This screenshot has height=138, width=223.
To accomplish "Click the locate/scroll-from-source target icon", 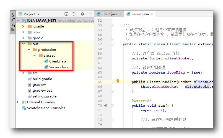I will [x=66, y=14].
